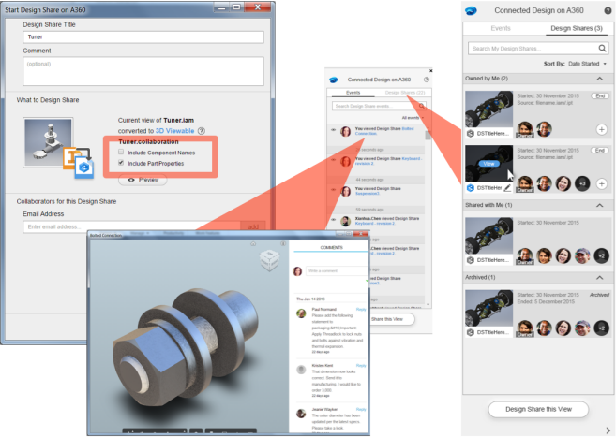616x437 pixels.
Task: Click Kristen Kard's avatar in comments
Action: click(x=301, y=370)
